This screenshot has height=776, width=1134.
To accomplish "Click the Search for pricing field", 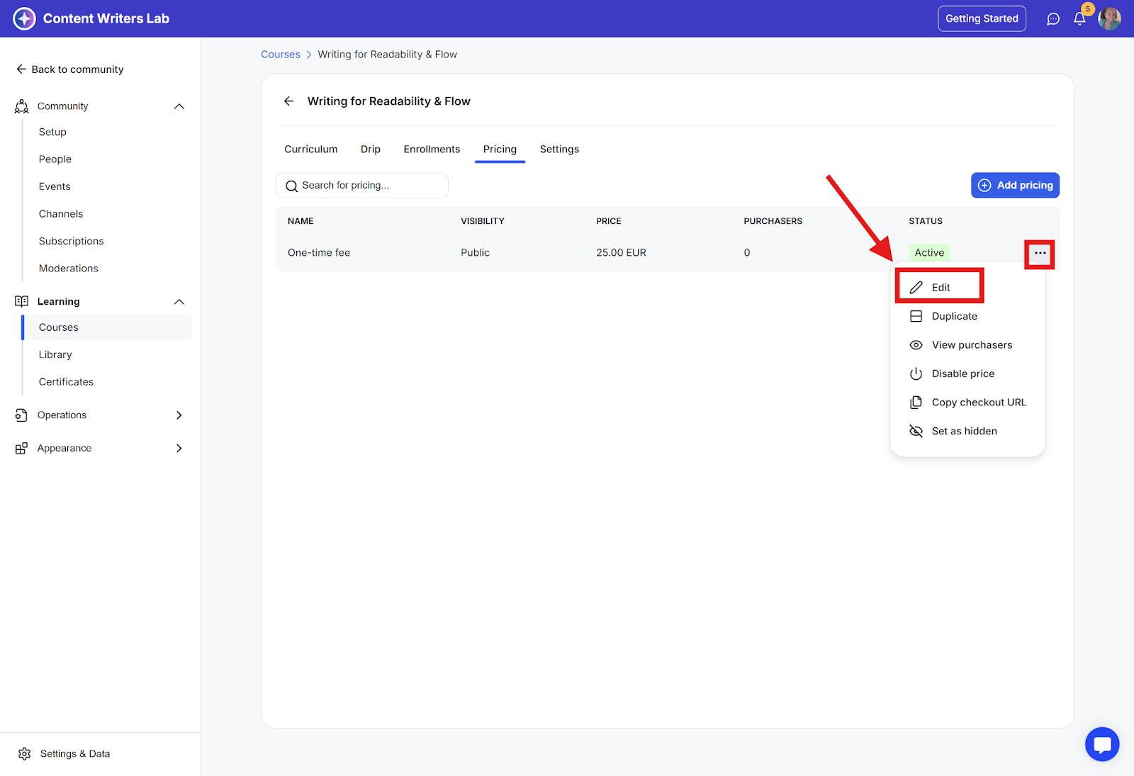I will pyautogui.click(x=361, y=186).
